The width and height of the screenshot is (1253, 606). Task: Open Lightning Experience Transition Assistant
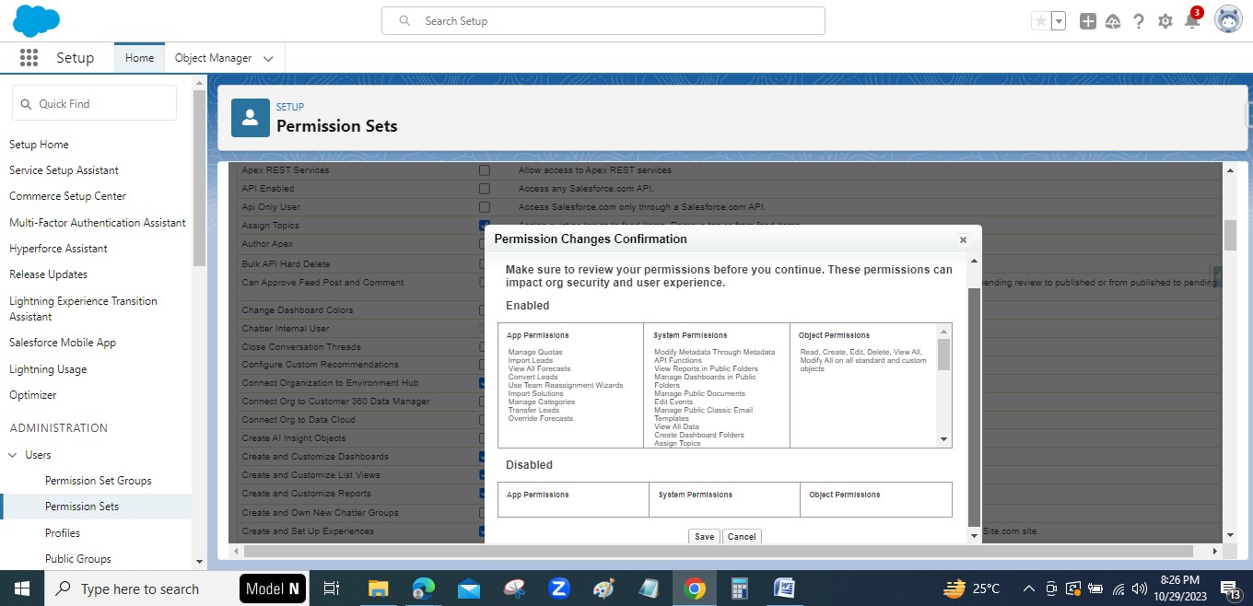pyautogui.click(x=83, y=309)
